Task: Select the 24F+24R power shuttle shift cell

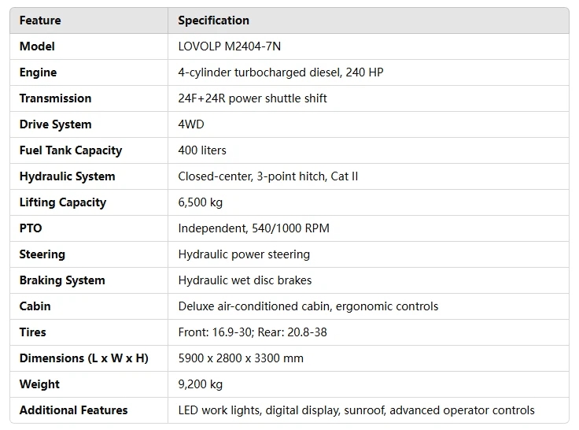Action: click(x=253, y=98)
